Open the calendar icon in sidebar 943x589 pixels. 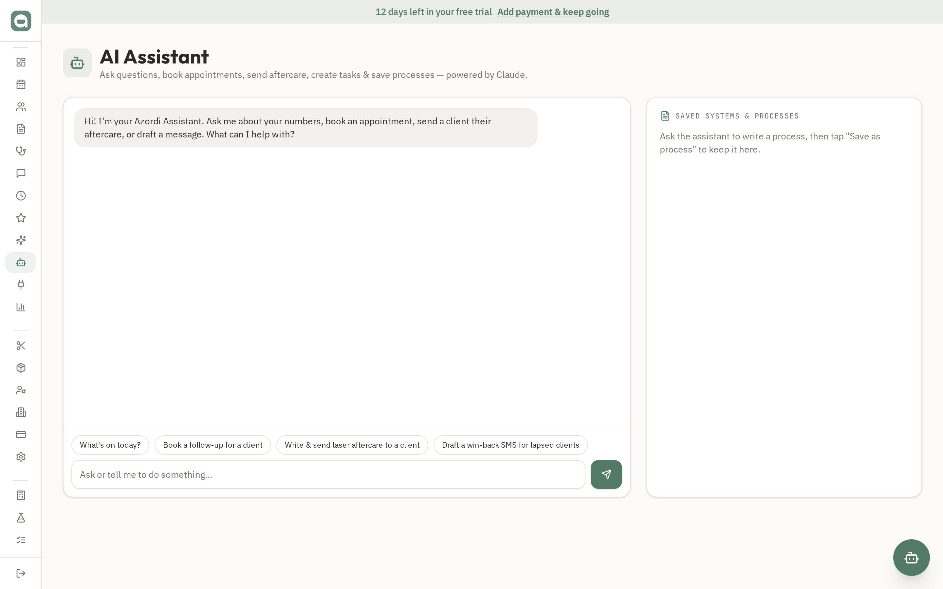coord(21,84)
